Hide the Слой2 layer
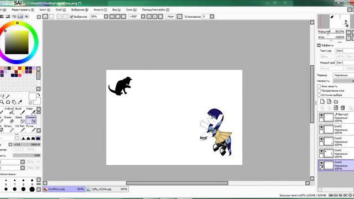 point(321,139)
